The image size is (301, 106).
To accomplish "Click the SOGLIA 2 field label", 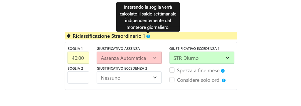I will coord(75,69).
